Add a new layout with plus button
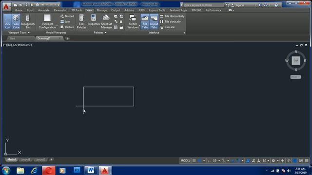Screen dimensions: 312x175 click(51, 159)
